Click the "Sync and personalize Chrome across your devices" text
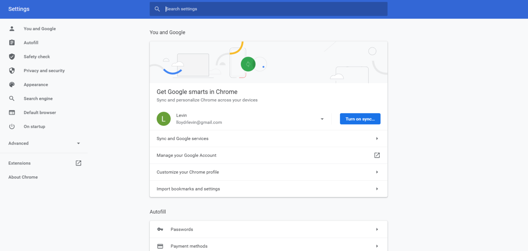The height and width of the screenshot is (251, 528). coord(207,100)
